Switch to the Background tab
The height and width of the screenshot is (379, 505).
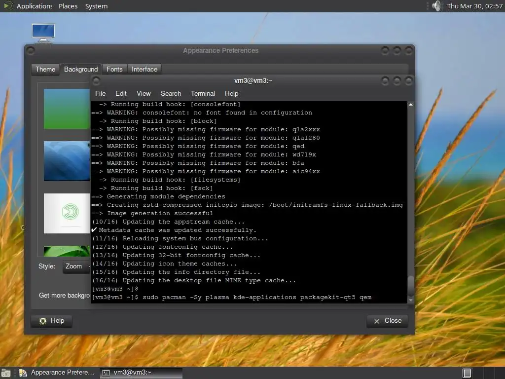click(x=81, y=69)
